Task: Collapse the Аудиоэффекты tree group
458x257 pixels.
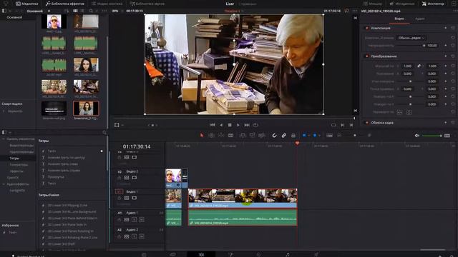Action: [x=4, y=184]
